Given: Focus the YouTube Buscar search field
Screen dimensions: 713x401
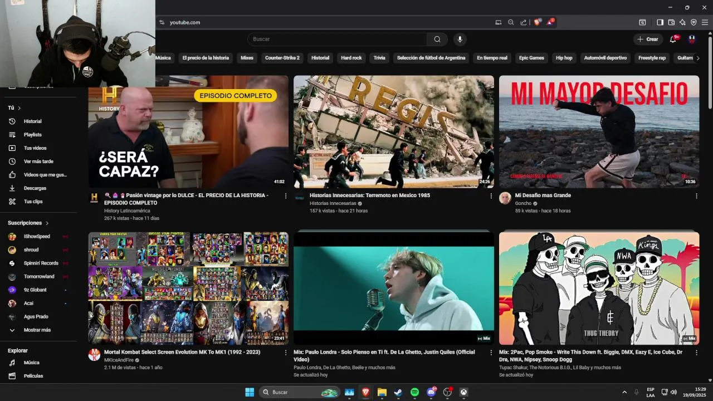Looking at the screenshot, I should [337, 39].
